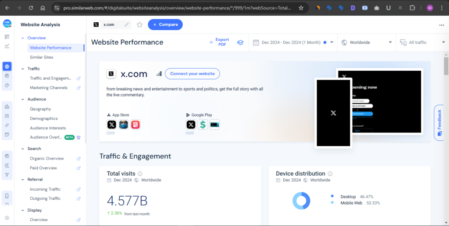The width and height of the screenshot is (449, 226).
Task: Open the dashboards grid icon in the left rail
Action: tap(7, 37)
